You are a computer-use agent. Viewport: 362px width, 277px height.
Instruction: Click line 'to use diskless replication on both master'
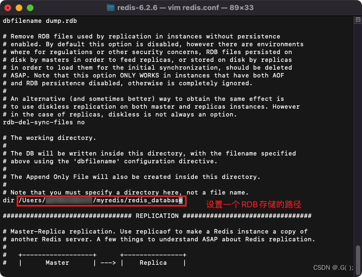[151, 106]
